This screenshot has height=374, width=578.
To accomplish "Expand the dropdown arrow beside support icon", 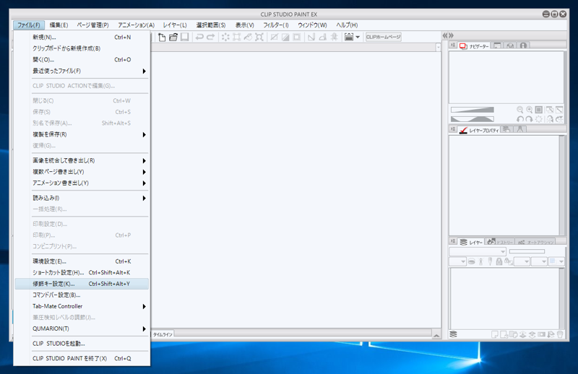I will [358, 38].
